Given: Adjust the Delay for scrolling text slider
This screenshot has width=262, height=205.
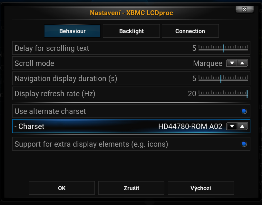Looking at the screenshot, I should (x=223, y=48).
